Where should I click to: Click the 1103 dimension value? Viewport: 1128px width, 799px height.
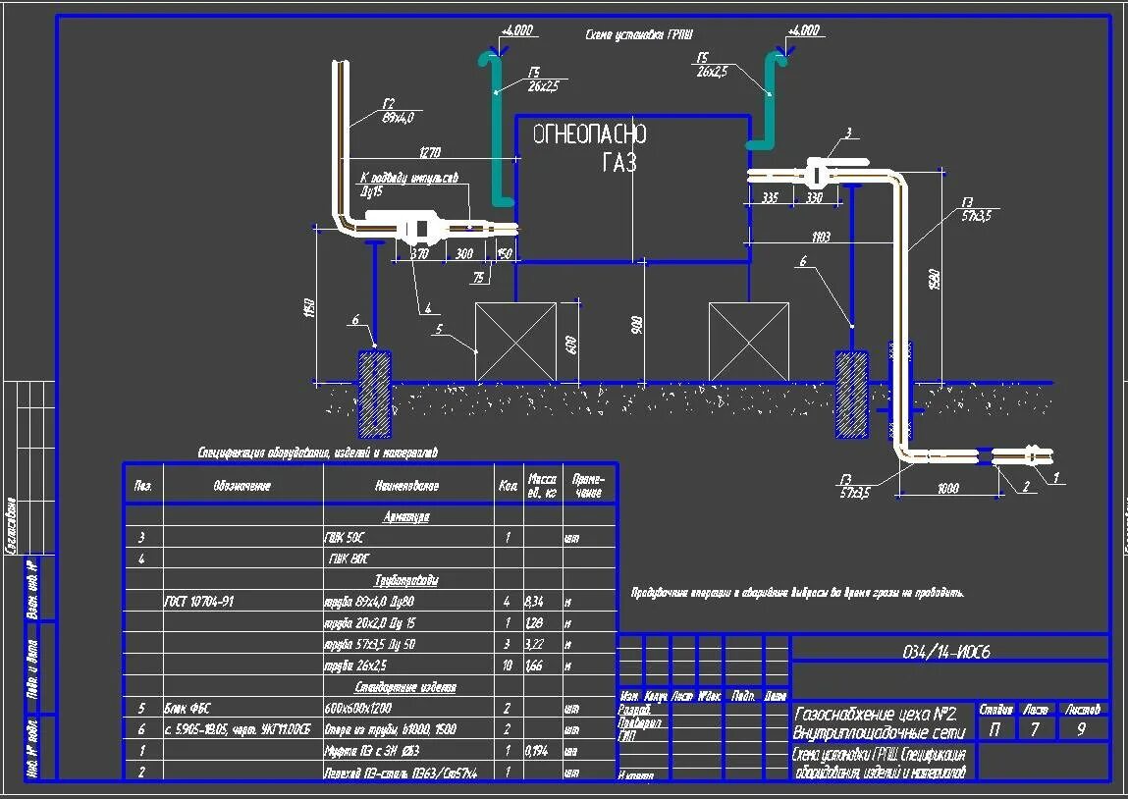[x=821, y=237]
